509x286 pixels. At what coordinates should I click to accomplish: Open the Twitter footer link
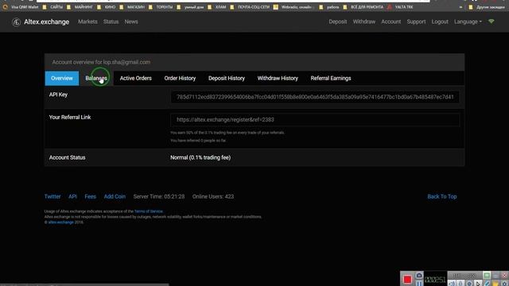click(52, 196)
